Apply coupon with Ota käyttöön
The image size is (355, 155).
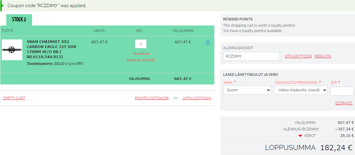[298, 56]
